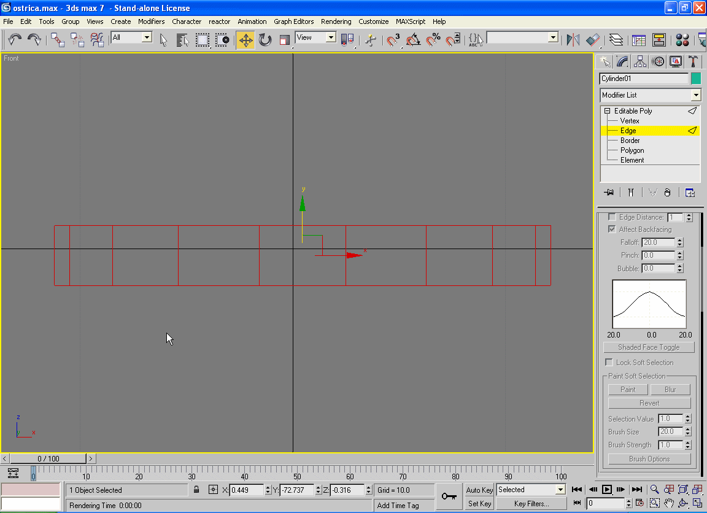Toggle the key mode key icon
Image resolution: width=707 pixels, height=513 pixels.
(x=449, y=496)
